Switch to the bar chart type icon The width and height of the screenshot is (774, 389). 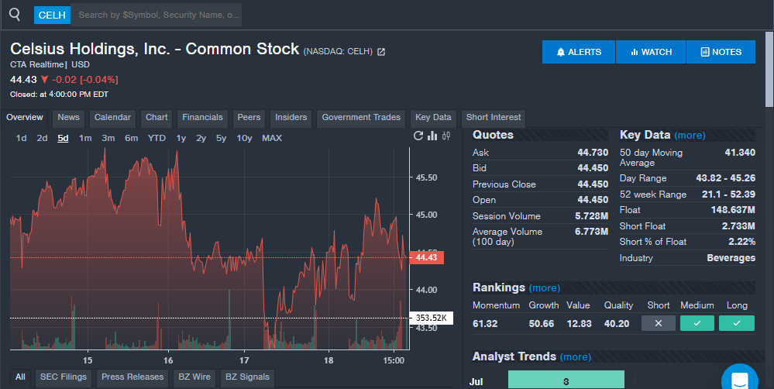(432, 136)
